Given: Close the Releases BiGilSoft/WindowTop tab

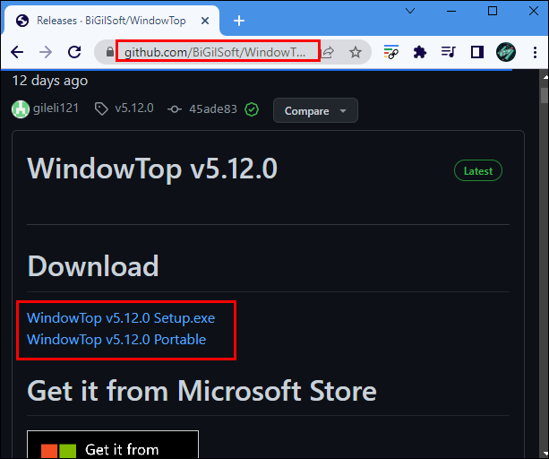Looking at the screenshot, I should pyautogui.click(x=205, y=21).
